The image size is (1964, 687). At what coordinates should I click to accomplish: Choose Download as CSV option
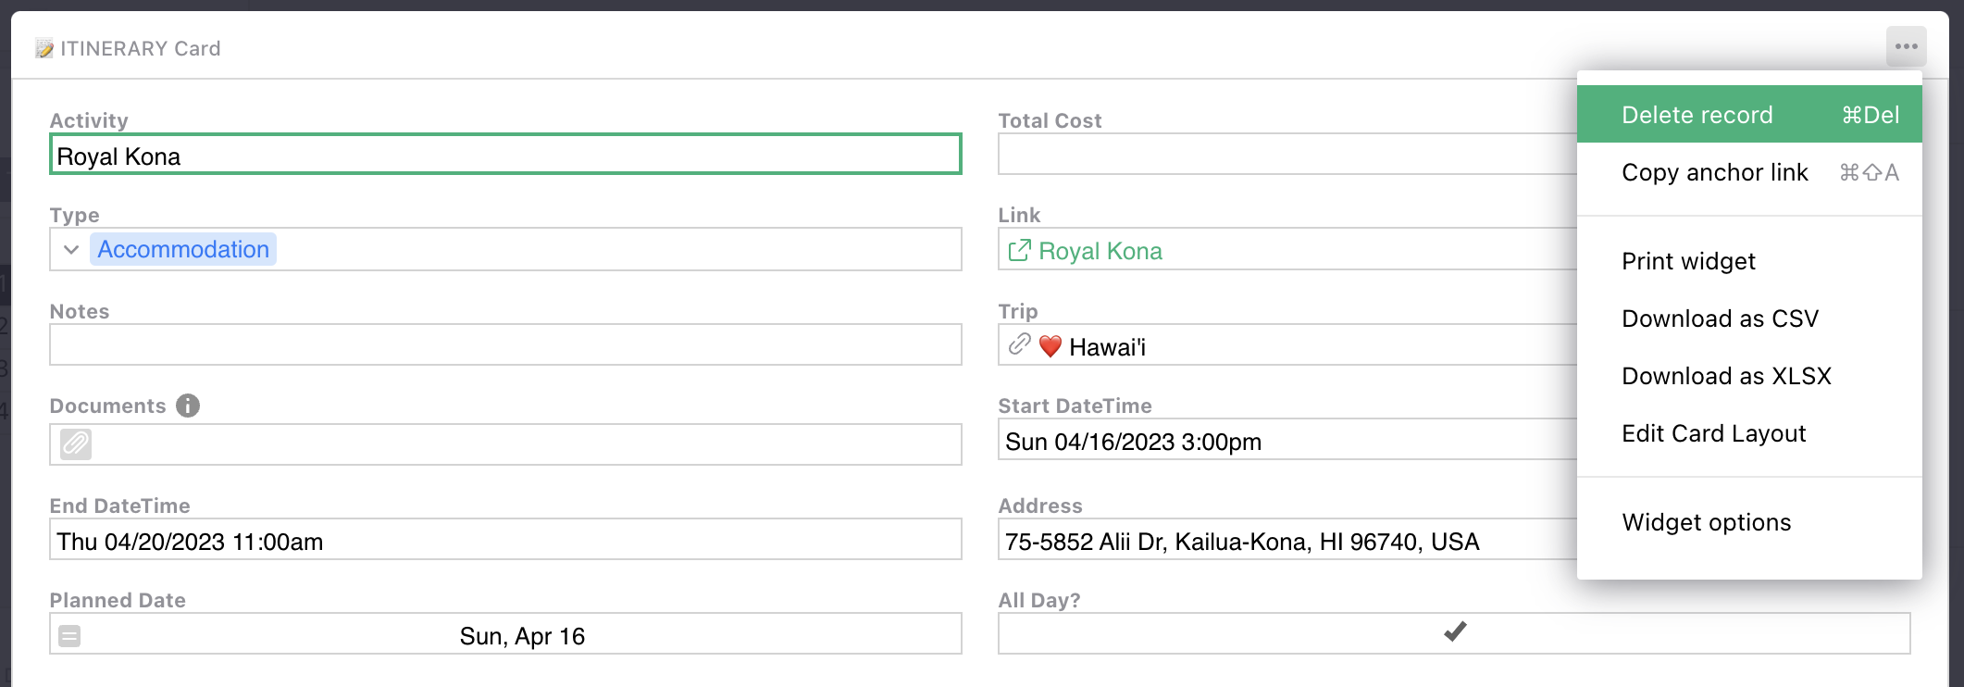1720,319
